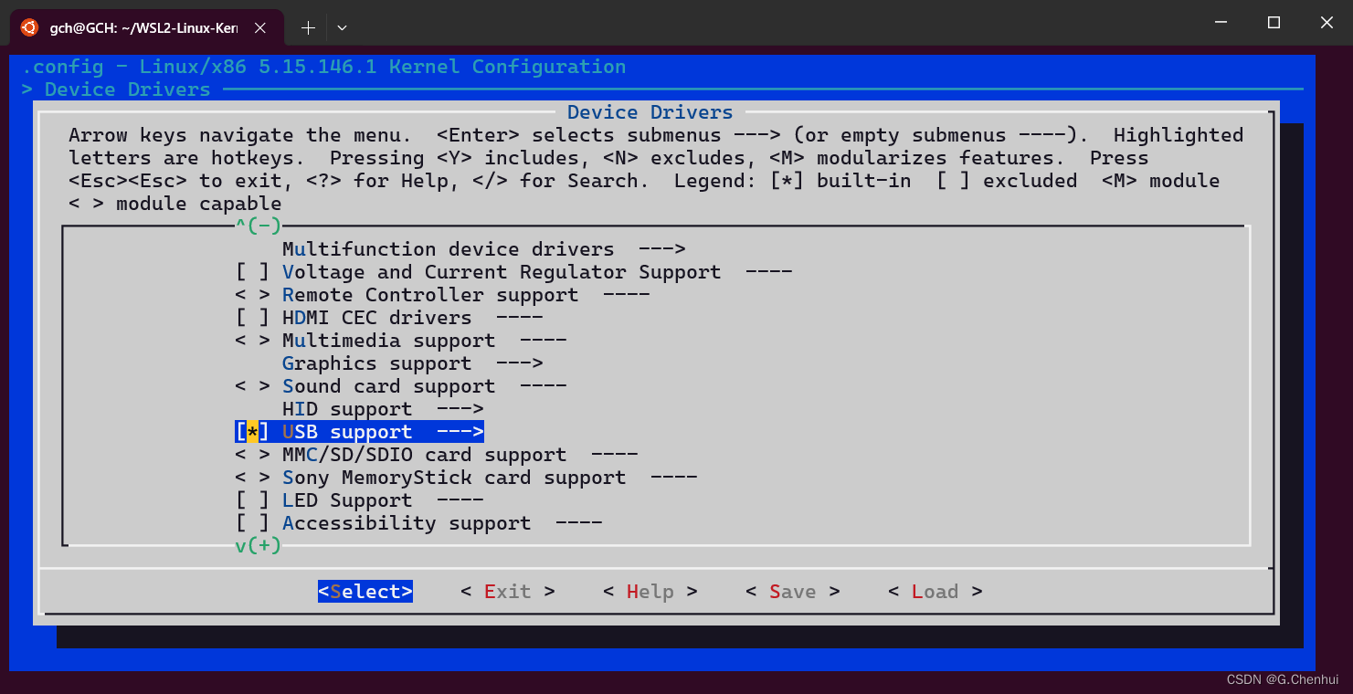Open a new terminal tab with the plus button
The height and width of the screenshot is (694, 1353).
coord(308,27)
